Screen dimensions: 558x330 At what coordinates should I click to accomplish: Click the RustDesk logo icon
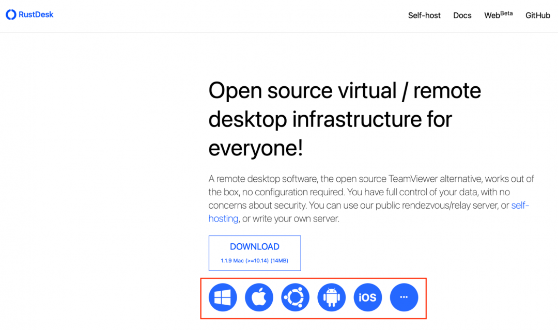[11, 15]
